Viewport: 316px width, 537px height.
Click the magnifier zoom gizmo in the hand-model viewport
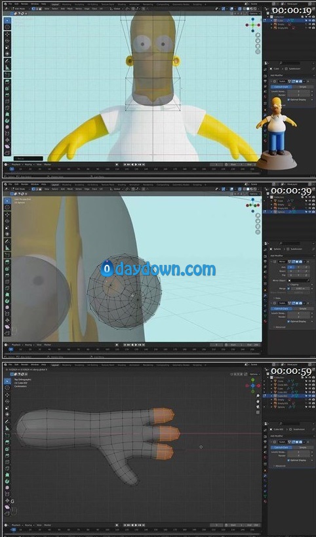click(258, 396)
